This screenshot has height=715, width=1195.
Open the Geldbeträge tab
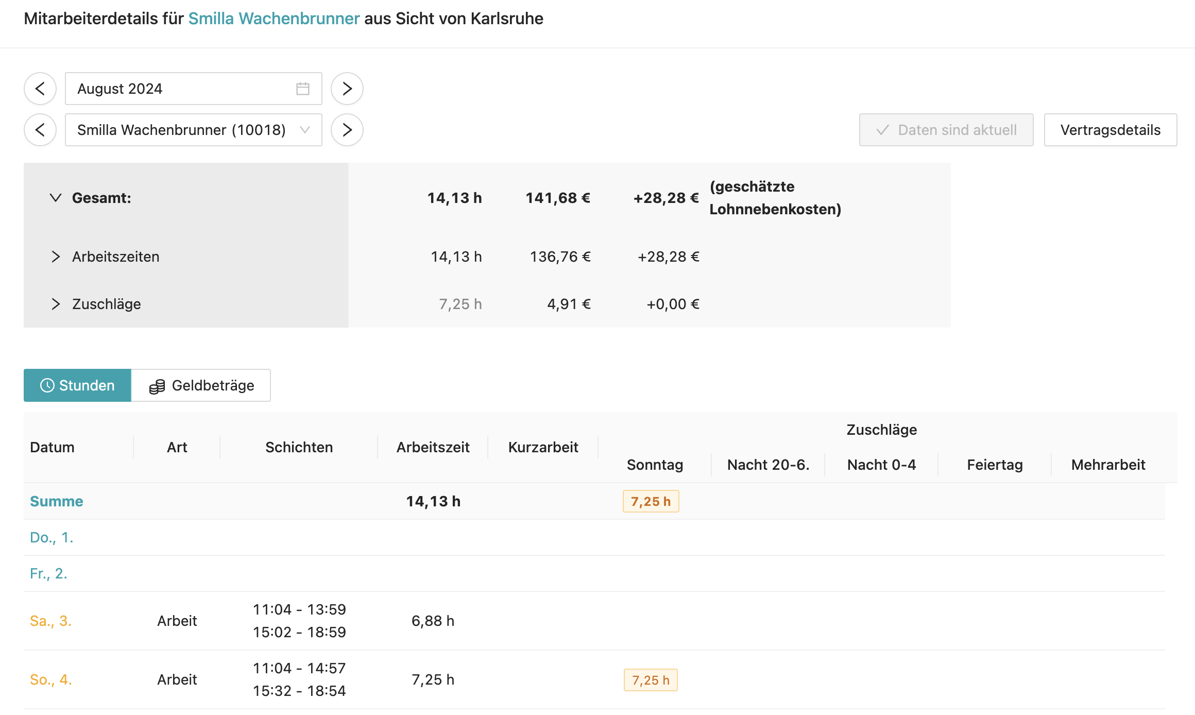[x=212, y=385]
